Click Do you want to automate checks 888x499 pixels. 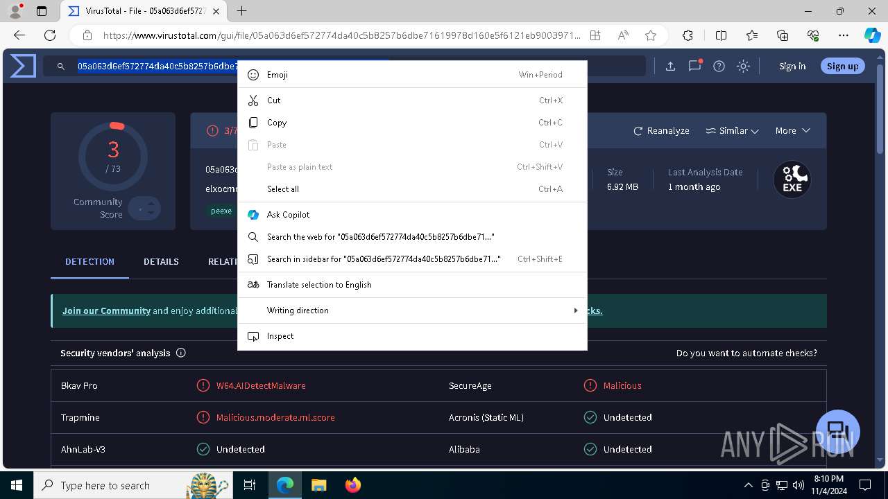746,353
